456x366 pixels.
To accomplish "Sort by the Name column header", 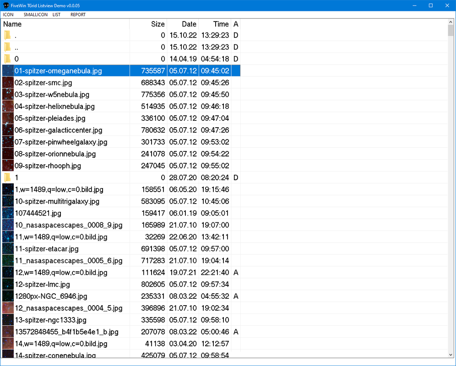I will 65,24.
